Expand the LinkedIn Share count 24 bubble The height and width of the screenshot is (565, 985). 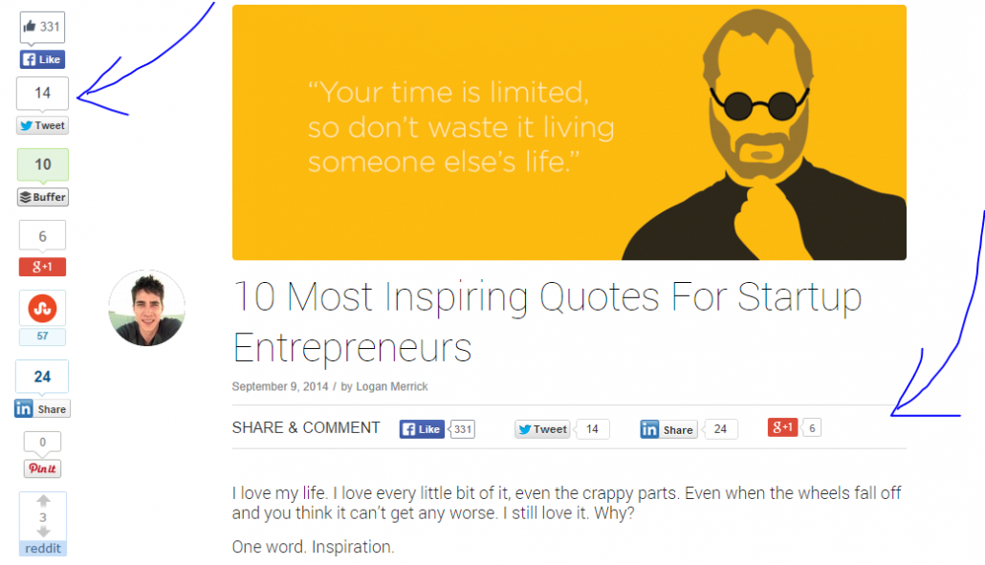point(721,428)
